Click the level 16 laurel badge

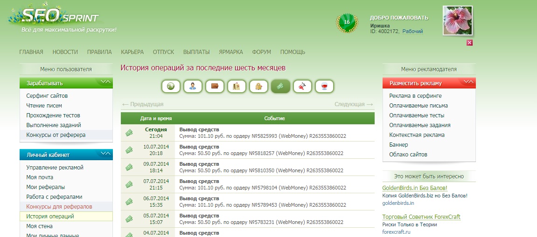point(347,23)
